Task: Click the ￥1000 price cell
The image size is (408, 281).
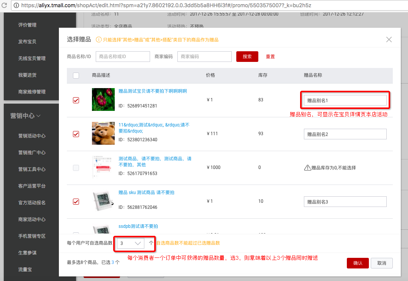Action: point(213,167)
